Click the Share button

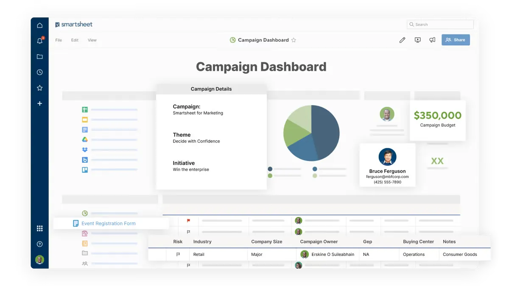(456, 40)
